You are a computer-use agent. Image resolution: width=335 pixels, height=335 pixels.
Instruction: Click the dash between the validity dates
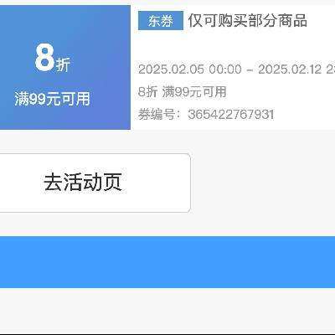point(250,70)
